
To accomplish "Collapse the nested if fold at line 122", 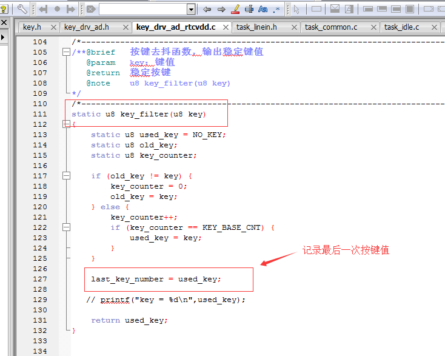I will tap(67, 227).
